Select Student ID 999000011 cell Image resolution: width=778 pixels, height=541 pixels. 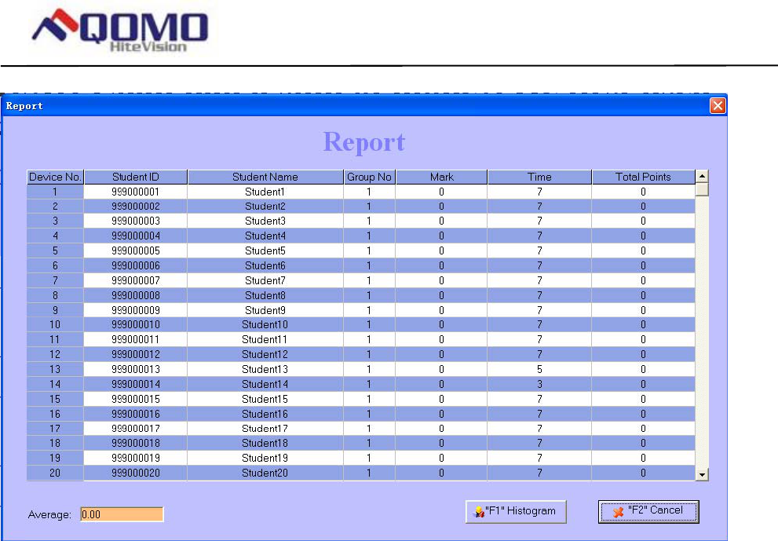pos(136,339)
